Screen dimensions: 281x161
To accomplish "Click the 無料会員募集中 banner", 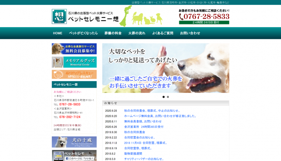I will tap(74, 49).
